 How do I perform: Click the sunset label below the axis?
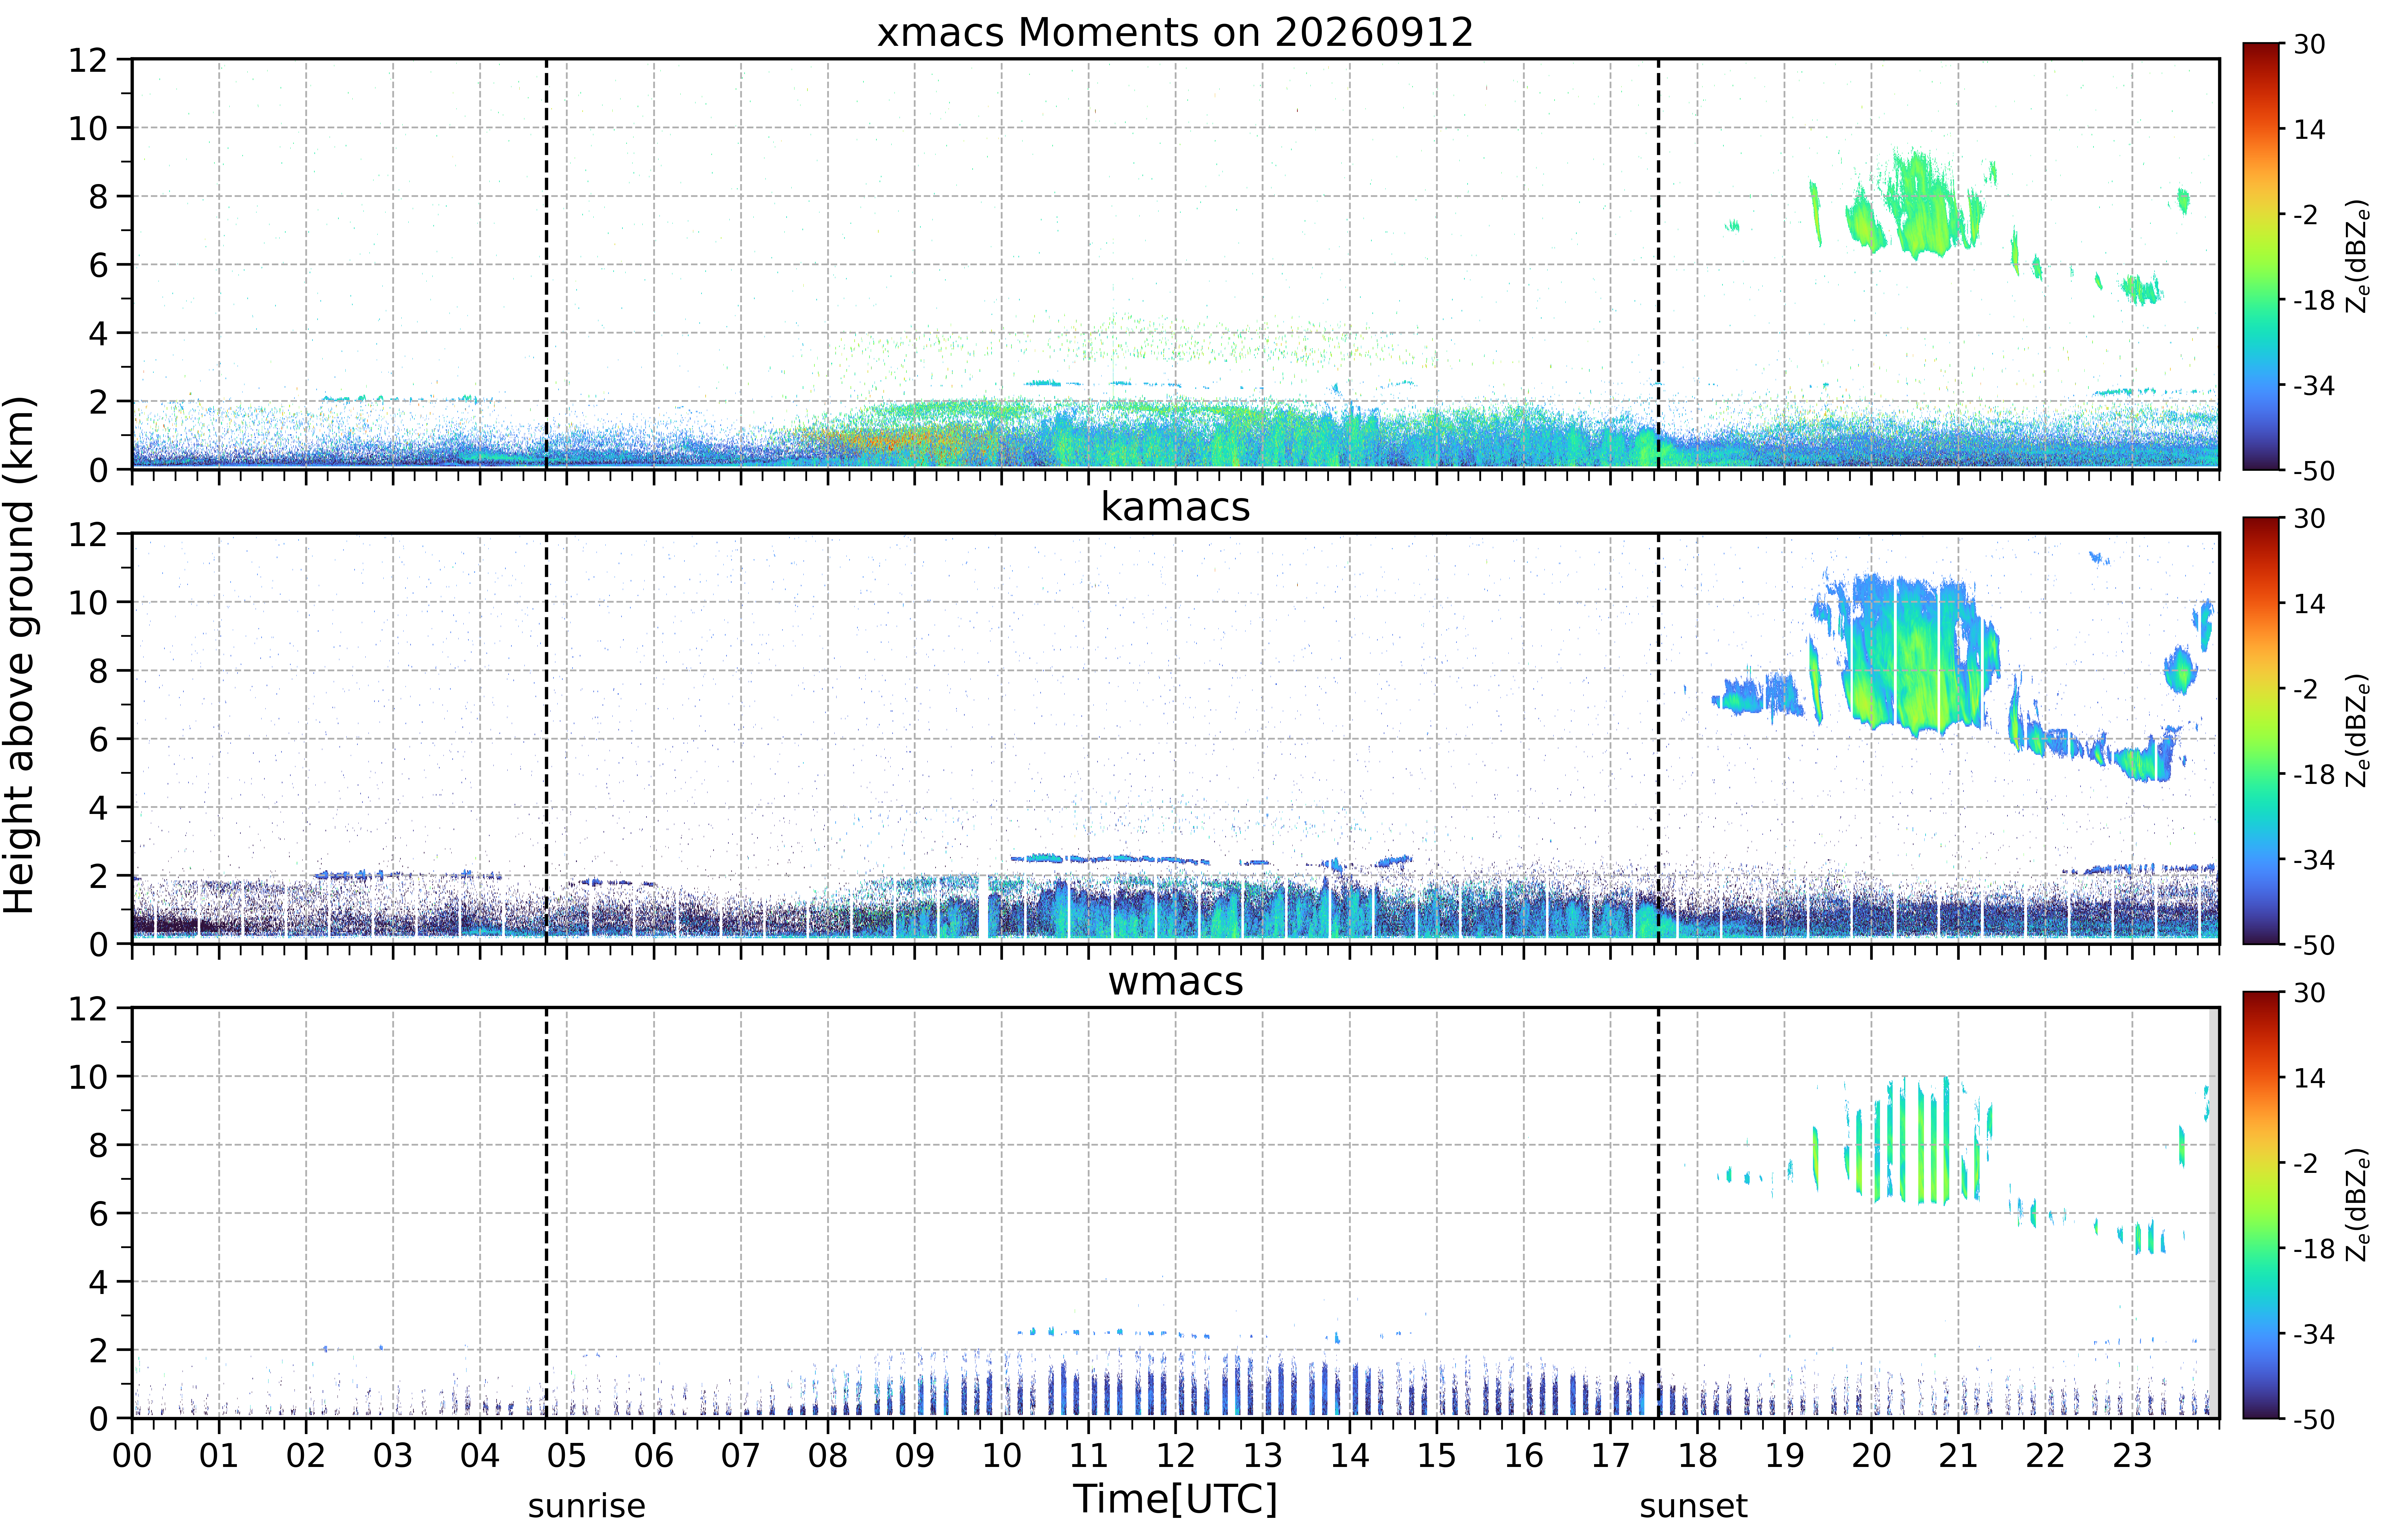(1693, 1505)
